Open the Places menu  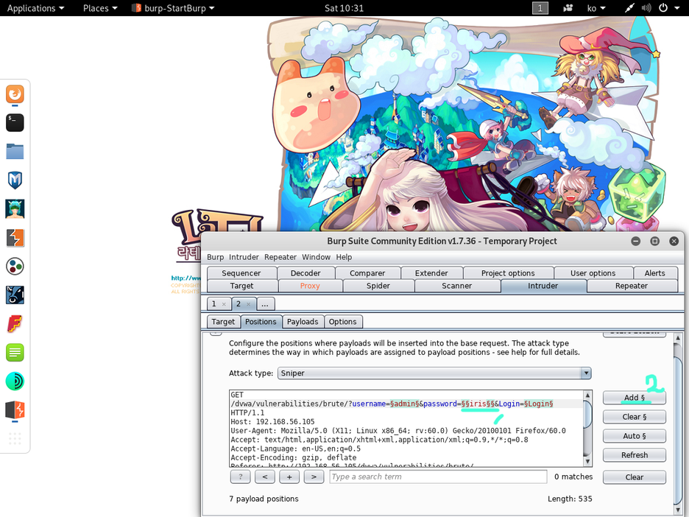pyautogui.click(x=100, y=8)
